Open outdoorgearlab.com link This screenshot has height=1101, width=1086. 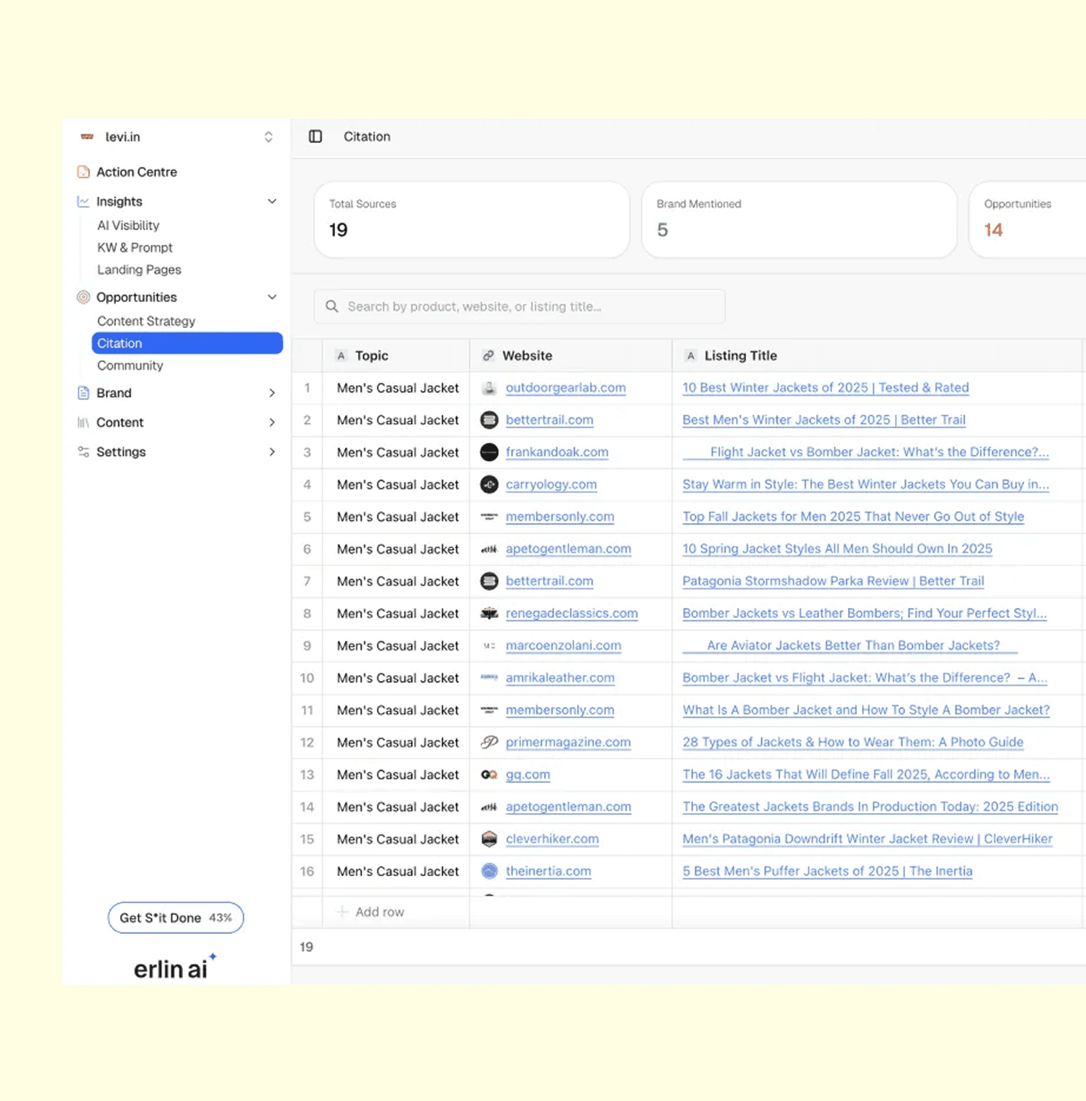coord(566,388)
